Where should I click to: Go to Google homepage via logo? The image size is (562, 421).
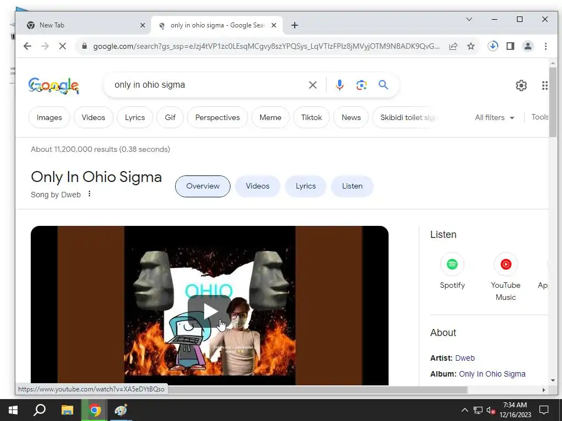pyautogui.click(x=54, y=86)
